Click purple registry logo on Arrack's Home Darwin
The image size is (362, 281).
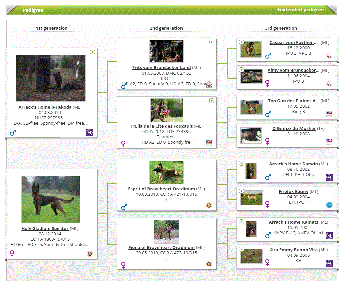(x=329, y=177)
